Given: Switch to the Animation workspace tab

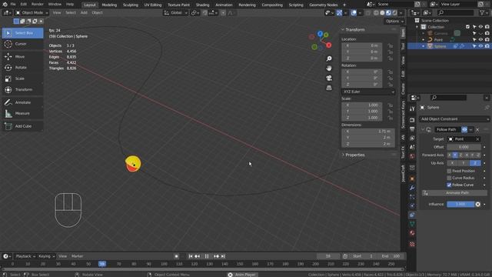Looking at the screenshot, I should point(224,5).
